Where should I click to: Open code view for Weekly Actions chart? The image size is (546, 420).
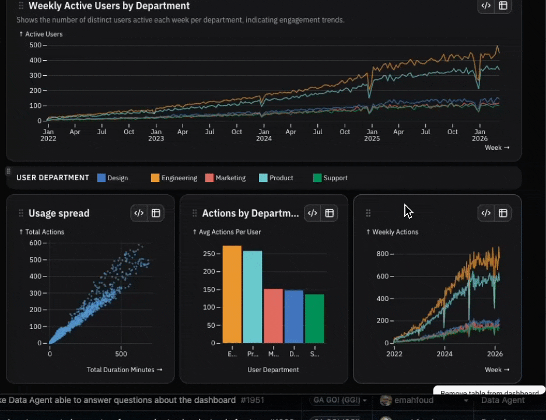tap(486, 213)
